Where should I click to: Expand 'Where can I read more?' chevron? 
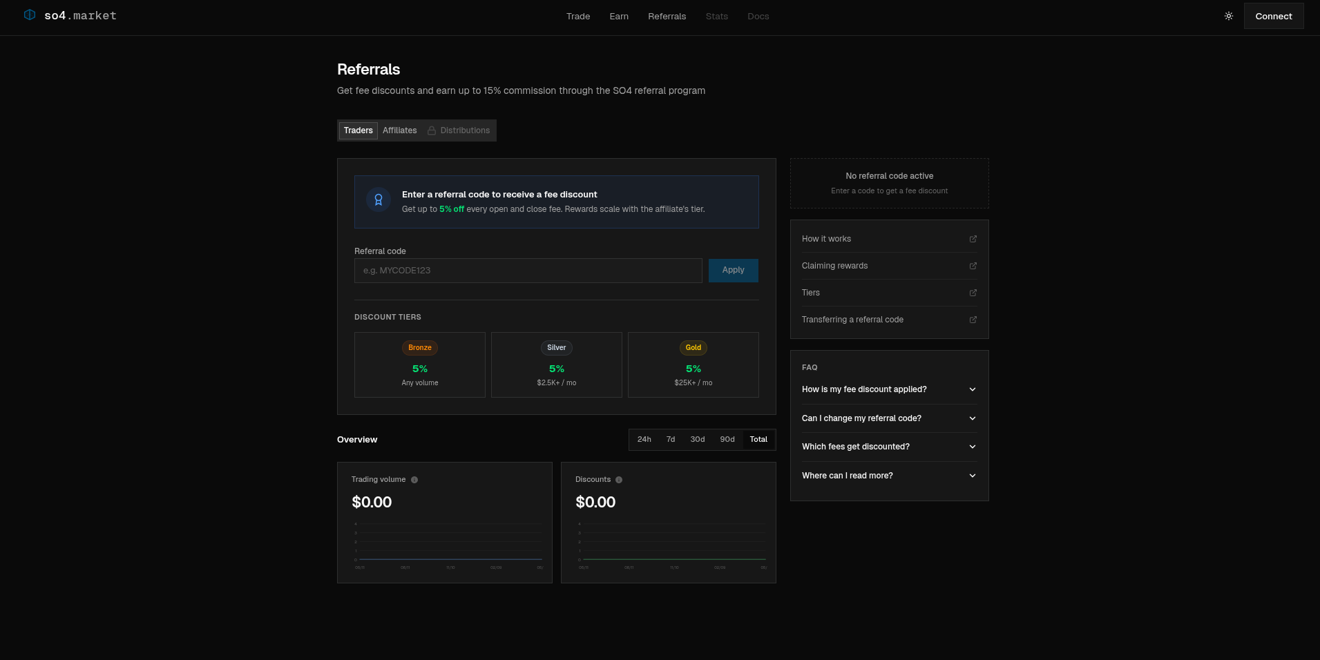point(973,476)
